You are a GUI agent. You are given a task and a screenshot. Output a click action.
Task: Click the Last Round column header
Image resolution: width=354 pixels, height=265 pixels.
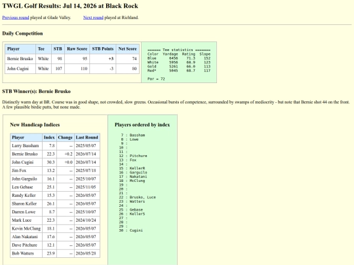click(87, 137)
